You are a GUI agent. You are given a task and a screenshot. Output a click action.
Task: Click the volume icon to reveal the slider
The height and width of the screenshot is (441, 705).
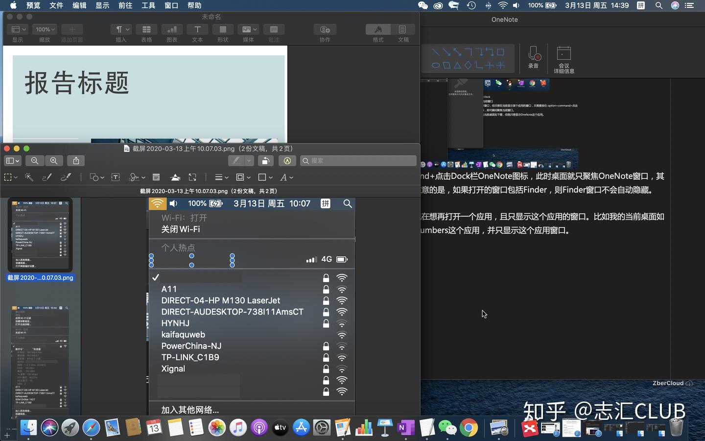pyautogui.click(x=516, y=5)
